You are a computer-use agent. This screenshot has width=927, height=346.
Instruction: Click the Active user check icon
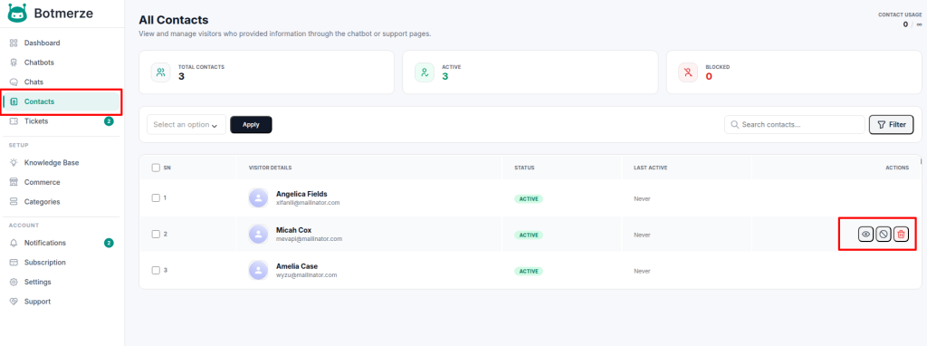[x=425, y=72]
